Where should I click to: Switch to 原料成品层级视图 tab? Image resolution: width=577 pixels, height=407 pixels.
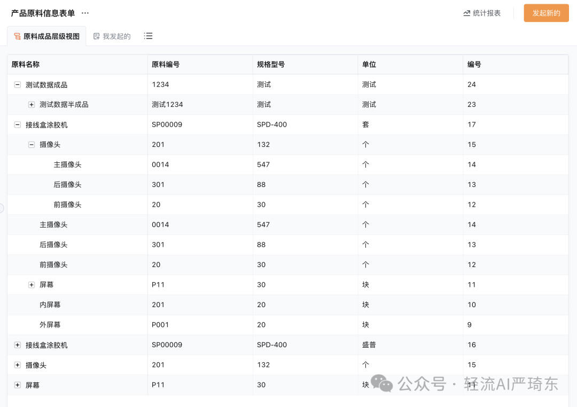(x=46, y=36)
